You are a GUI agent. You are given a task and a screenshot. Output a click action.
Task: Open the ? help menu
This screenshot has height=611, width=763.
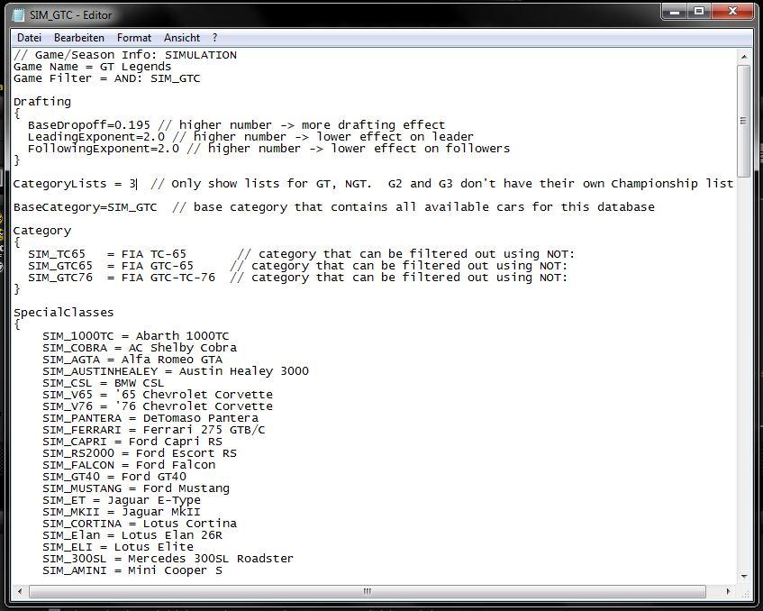coord(214,38)
